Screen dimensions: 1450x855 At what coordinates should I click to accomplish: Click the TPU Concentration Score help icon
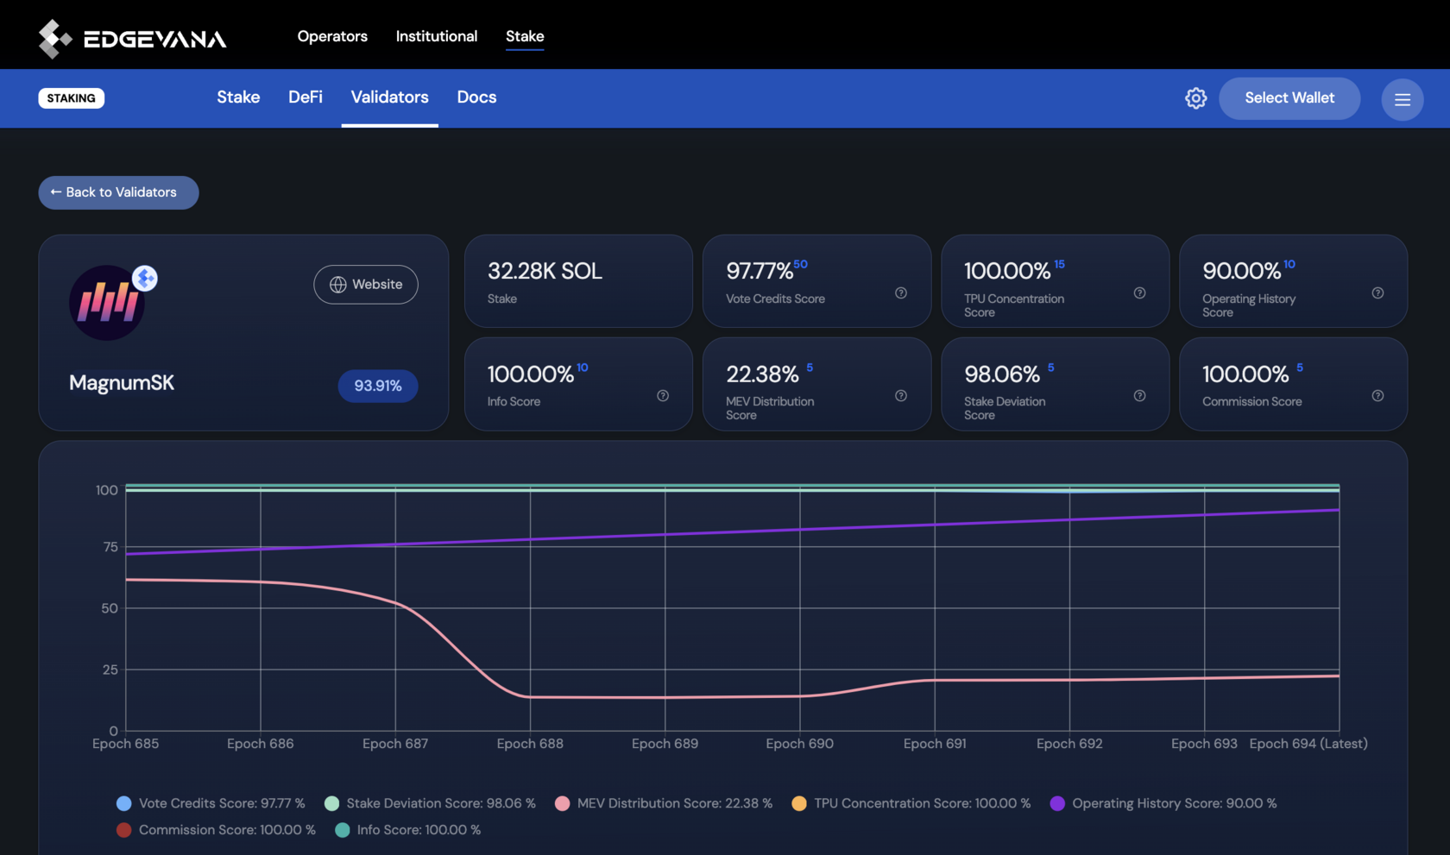tap(1139, 293)
